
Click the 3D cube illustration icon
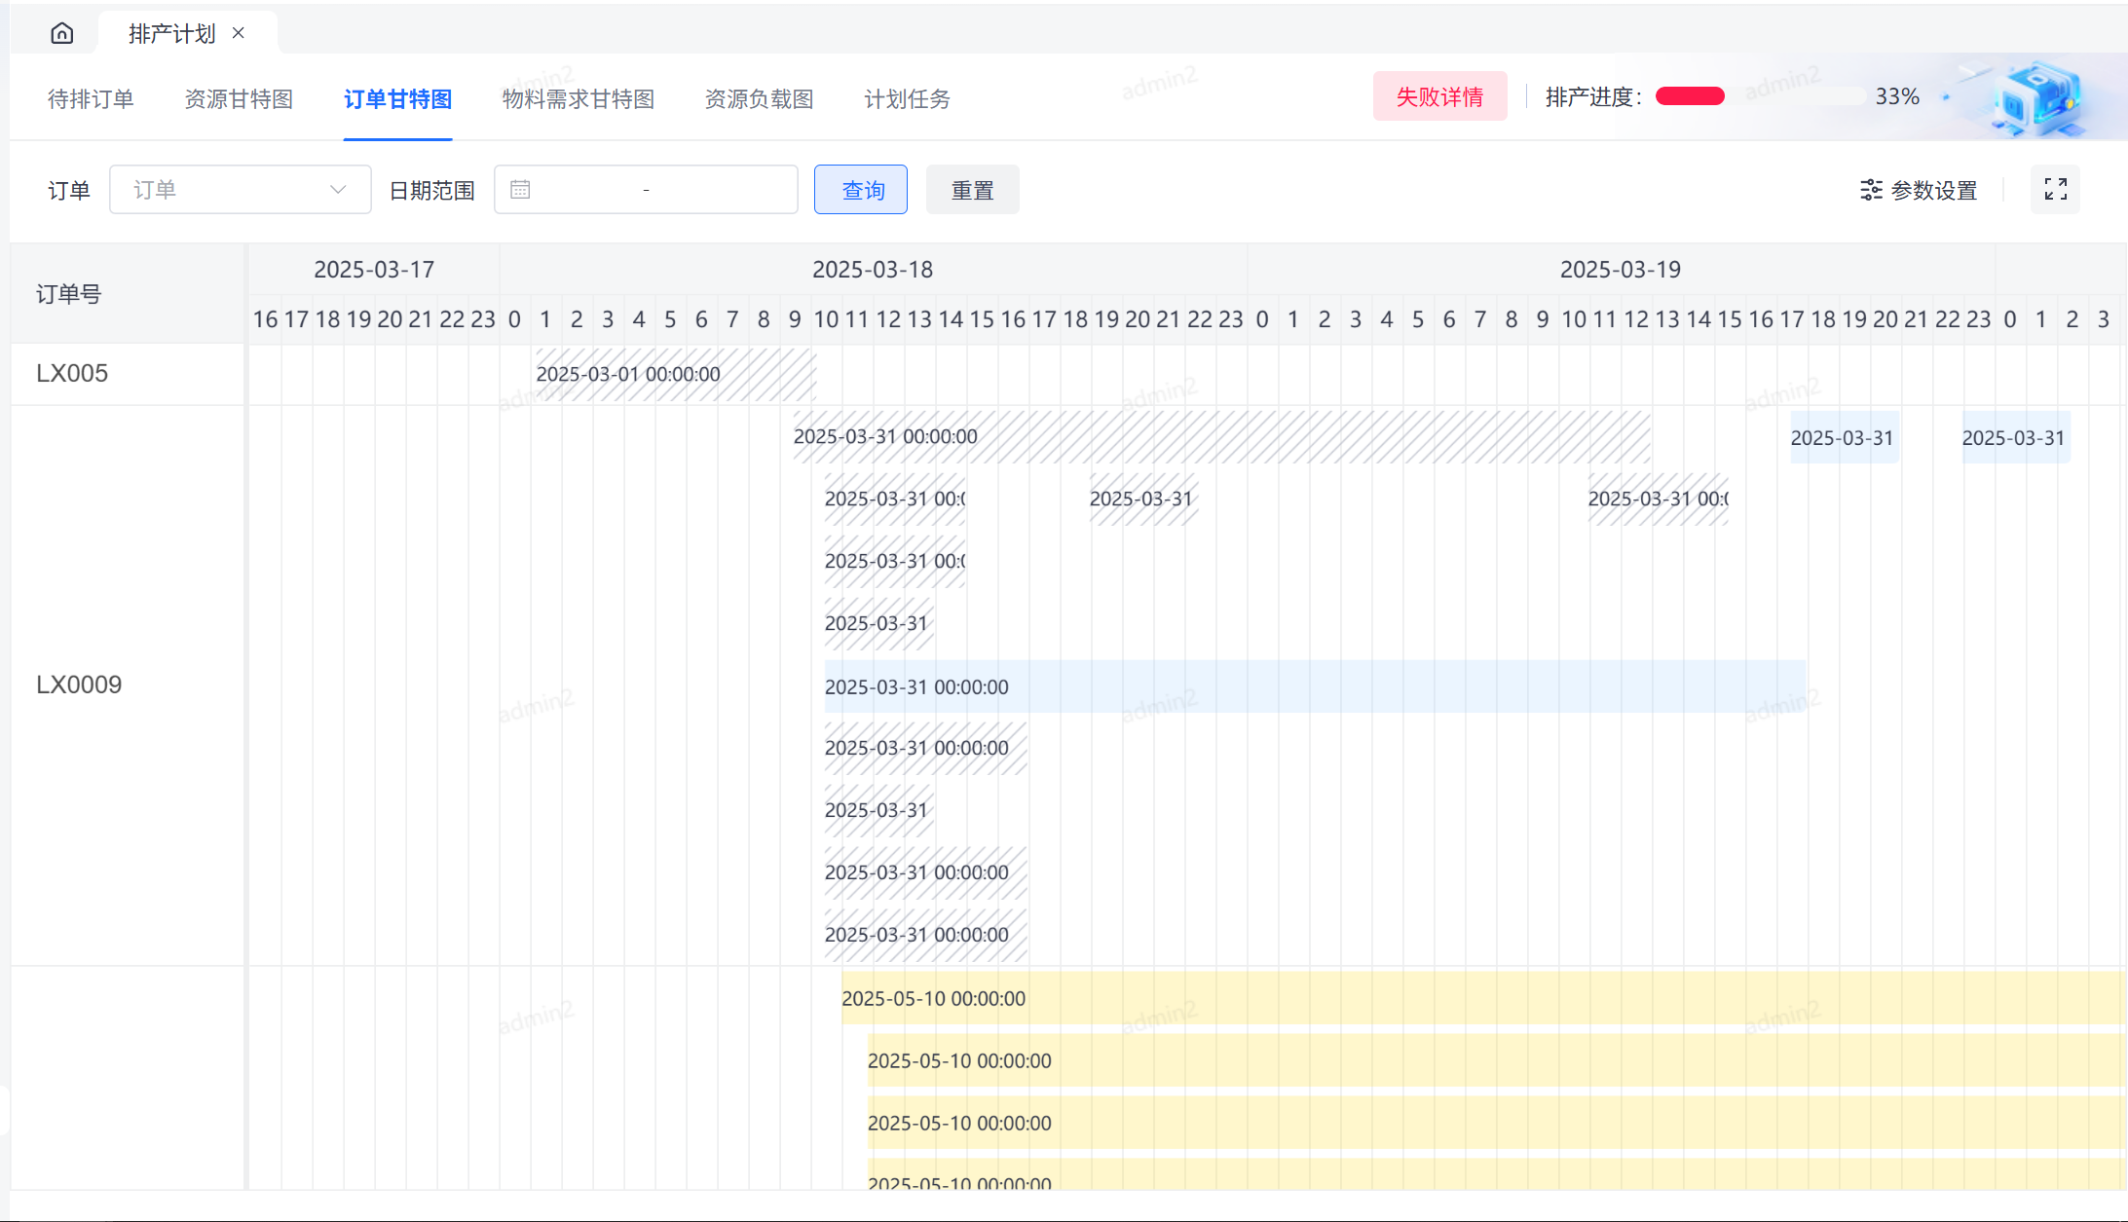click(x=2035, y=99)
